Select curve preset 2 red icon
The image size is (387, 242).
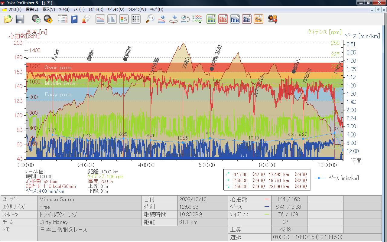tap(223, 19)
